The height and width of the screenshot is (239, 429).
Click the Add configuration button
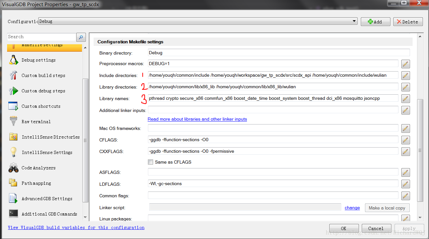tap(375, 21)
